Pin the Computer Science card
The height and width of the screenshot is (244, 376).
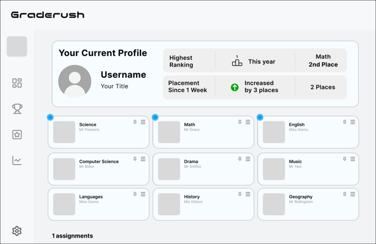(135, 159)
